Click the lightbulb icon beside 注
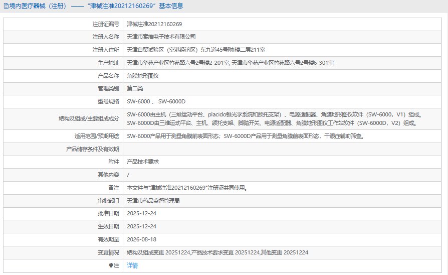448x275 pixels. 111,265
